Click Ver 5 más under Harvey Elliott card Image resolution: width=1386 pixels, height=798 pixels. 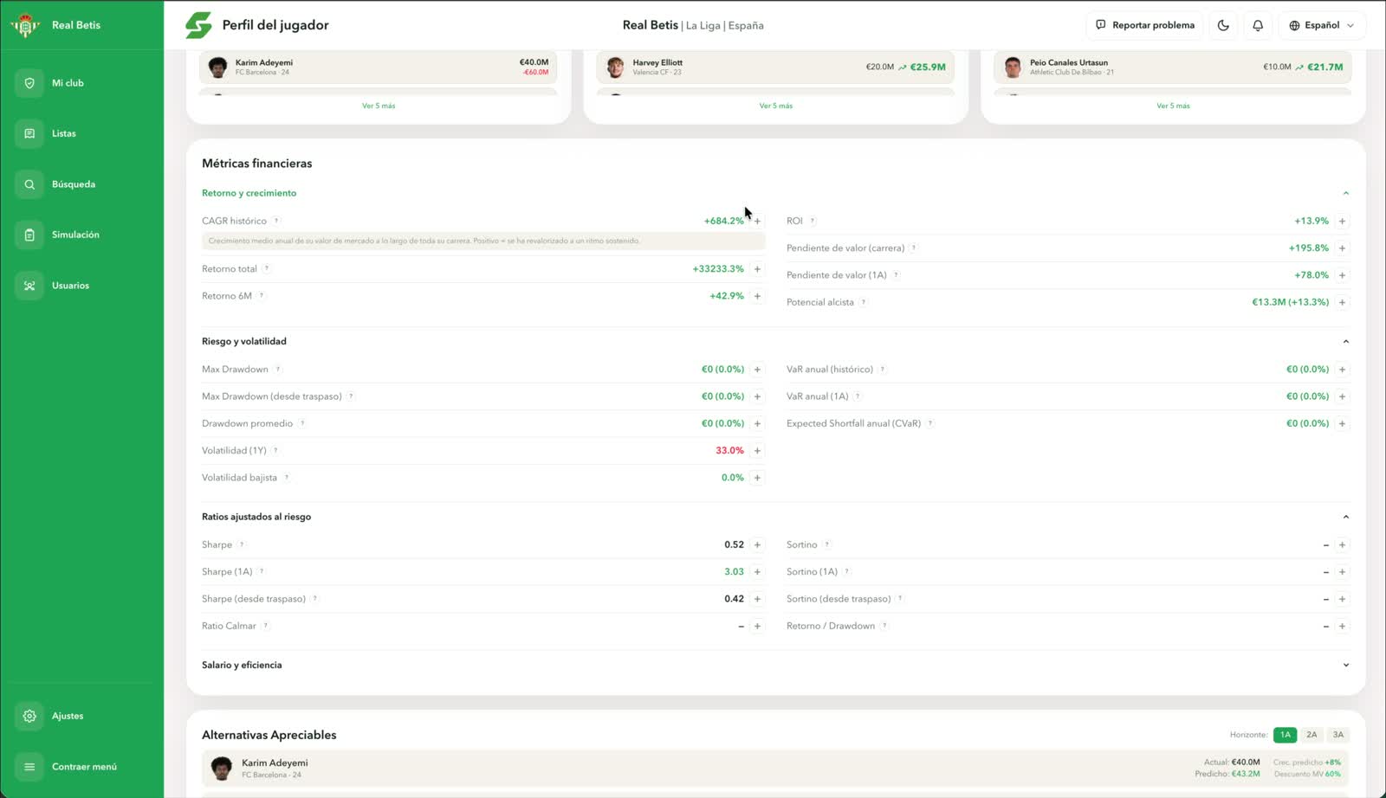[x=776, y=106]
